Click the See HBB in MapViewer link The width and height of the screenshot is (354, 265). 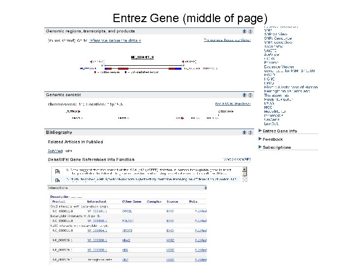click(x=233, y=104)
